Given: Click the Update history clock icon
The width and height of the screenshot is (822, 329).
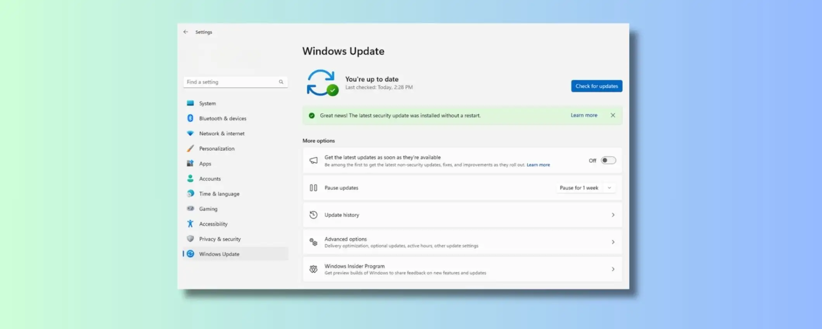Looking at the screenshot, I should point(313,215).
